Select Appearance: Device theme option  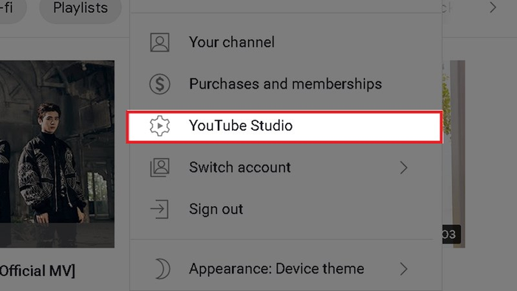pyautogui.click(x=286, y=269)
